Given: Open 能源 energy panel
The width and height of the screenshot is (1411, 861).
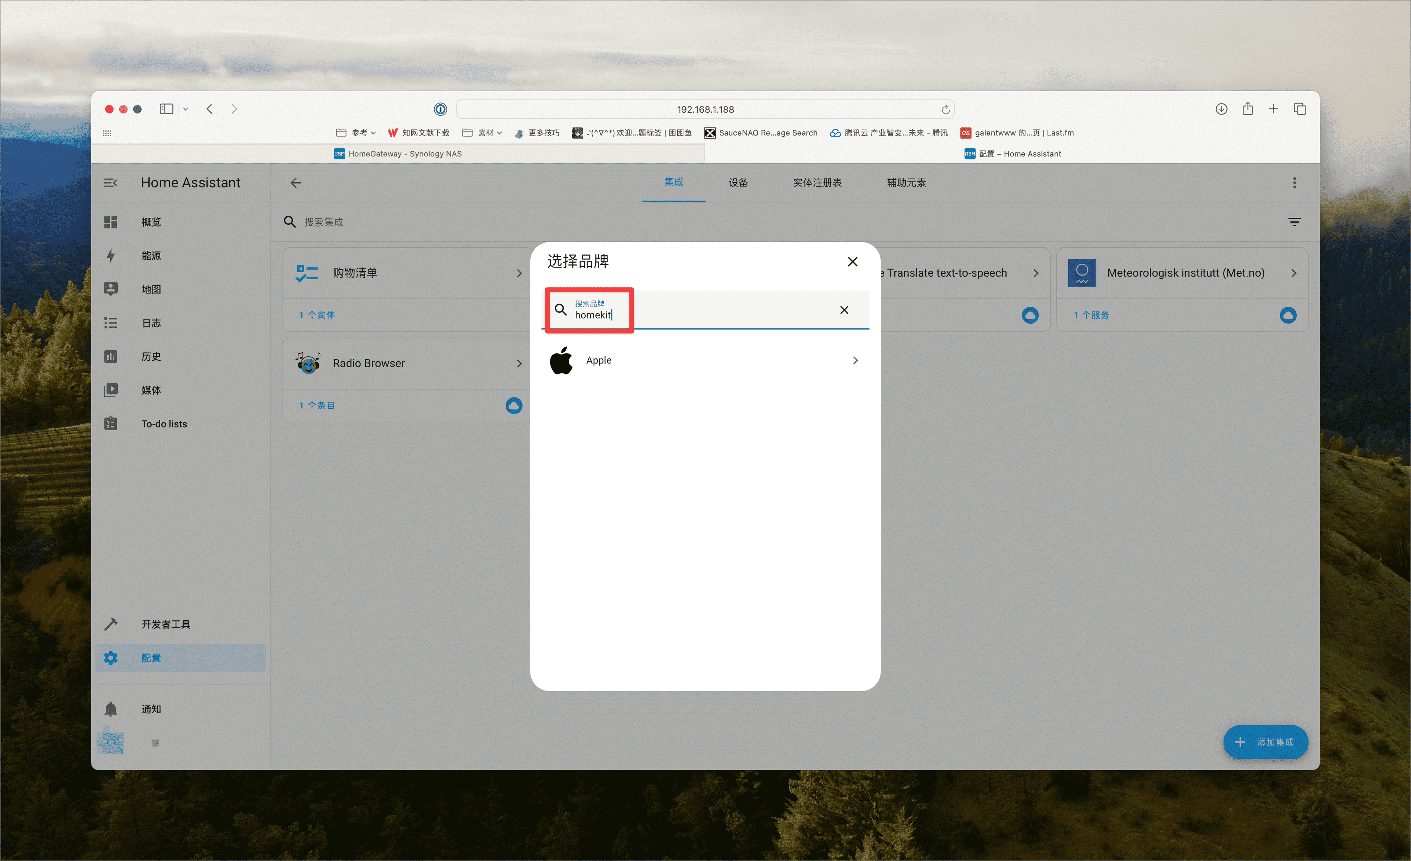Looking at the screenshot, I should (x=151, y=256).
